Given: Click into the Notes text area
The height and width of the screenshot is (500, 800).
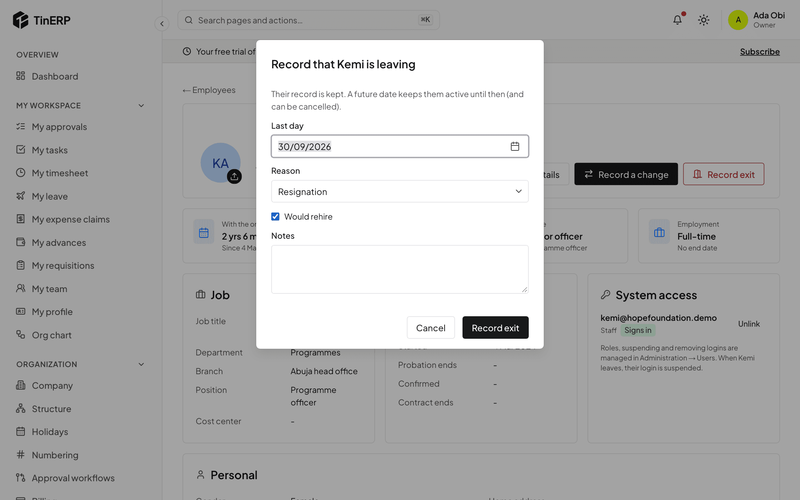Looking at the screenshot, I should (x=400, y=269).
